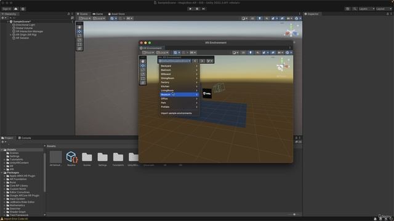Switch to the Console tab
This screenshot has height=221, width=394.
point(25,138)
